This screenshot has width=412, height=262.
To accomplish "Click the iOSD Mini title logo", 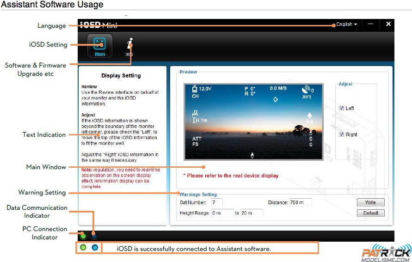I will 98,25.
